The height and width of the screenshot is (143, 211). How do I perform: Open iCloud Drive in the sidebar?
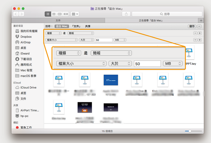[26, 88]
